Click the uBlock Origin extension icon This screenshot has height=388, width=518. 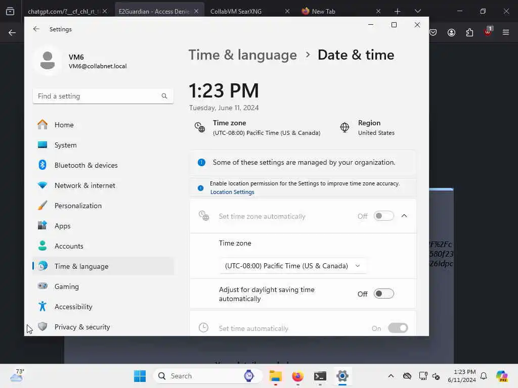(488, 31)
